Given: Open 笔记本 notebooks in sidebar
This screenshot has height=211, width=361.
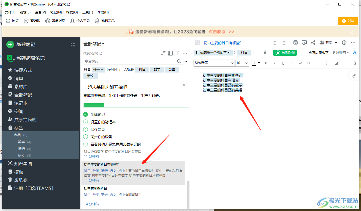Looking at the screenshot, I should [18, 103].
